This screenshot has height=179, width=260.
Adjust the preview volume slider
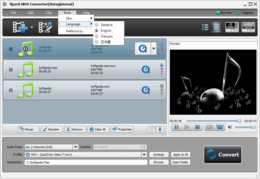pos(245,127)
